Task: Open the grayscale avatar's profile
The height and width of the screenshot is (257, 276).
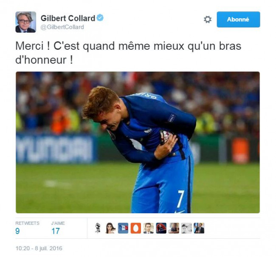Action: coord(186,228)
